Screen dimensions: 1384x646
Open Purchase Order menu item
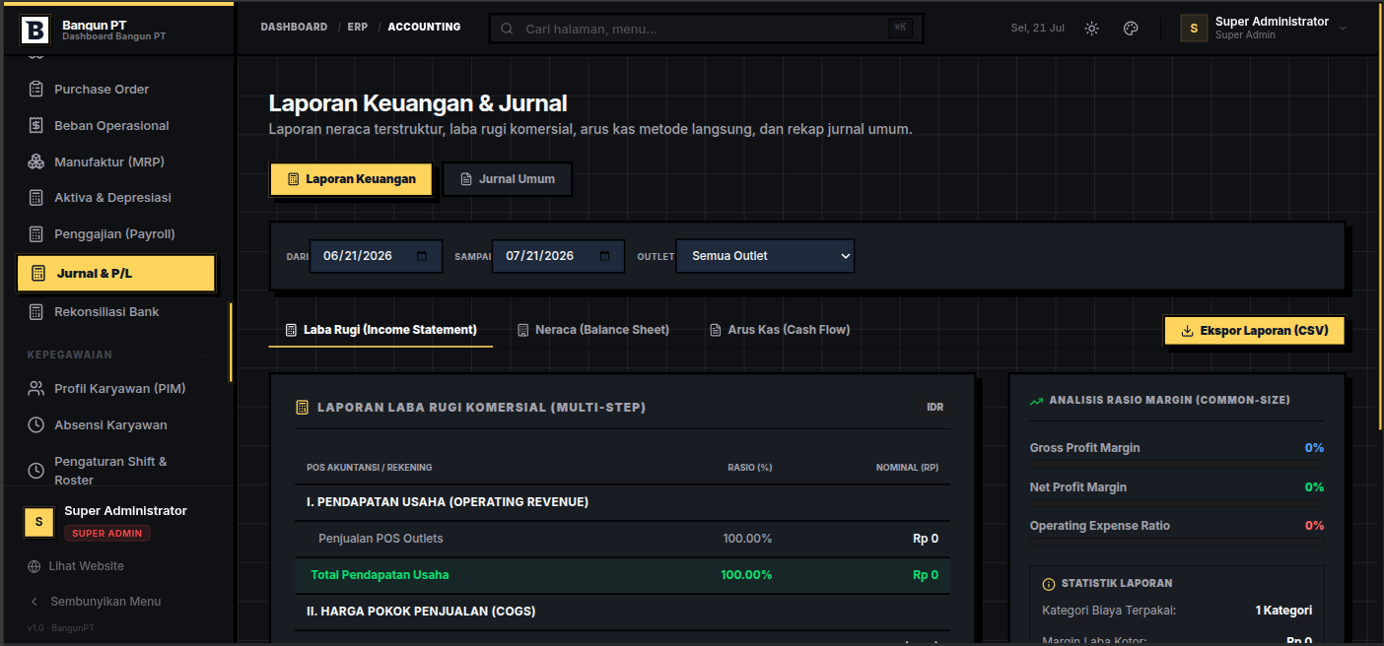pos(116,89)
